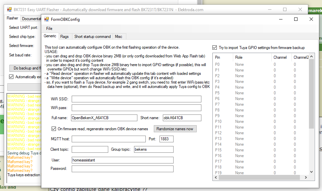
Task: Click the Channel value 0 for P12
Action: coord(275,133)
